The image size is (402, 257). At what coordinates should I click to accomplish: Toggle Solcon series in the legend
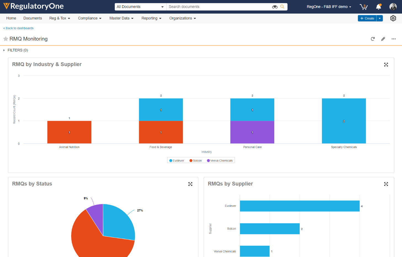pos(196,160)
